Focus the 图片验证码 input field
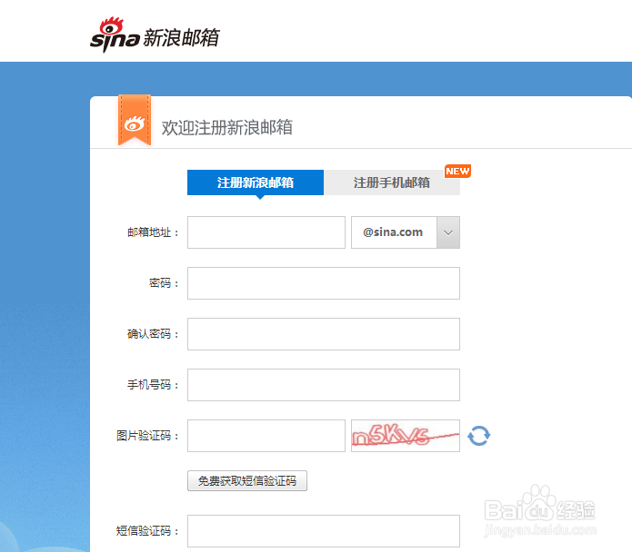Image resolution: width=632 pixels, height=552 pixels. click(x=266, y=436)
